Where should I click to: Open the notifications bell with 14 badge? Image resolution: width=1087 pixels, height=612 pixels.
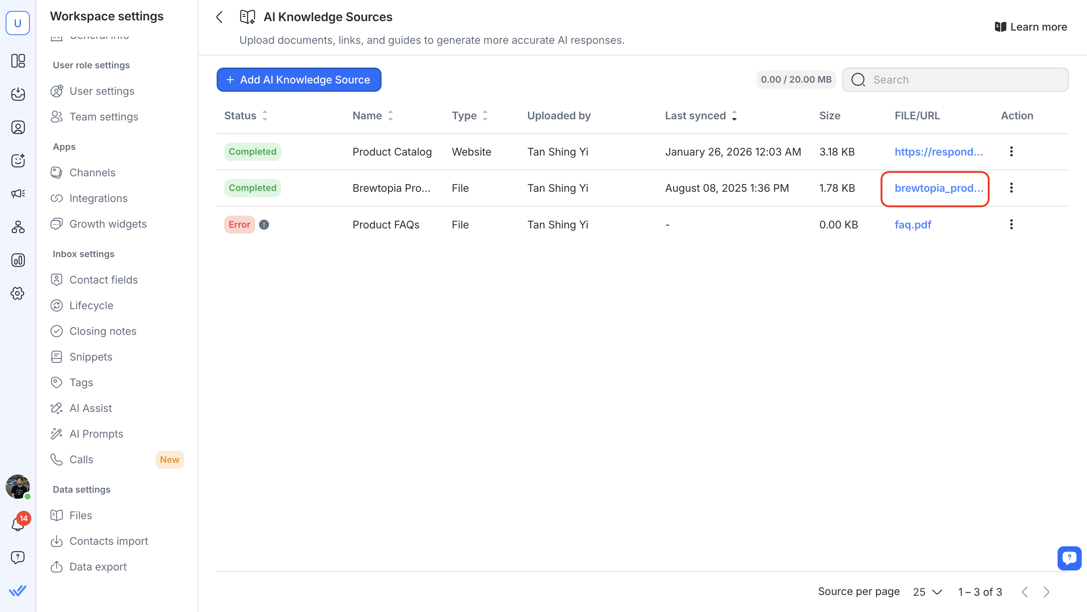coord(18,524)
